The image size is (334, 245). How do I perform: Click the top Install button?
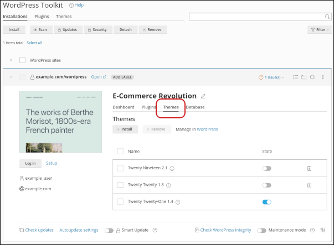coord(14,29)
